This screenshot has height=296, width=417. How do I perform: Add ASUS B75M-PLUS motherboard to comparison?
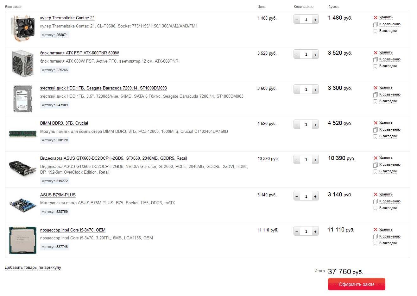coord(389,201)
